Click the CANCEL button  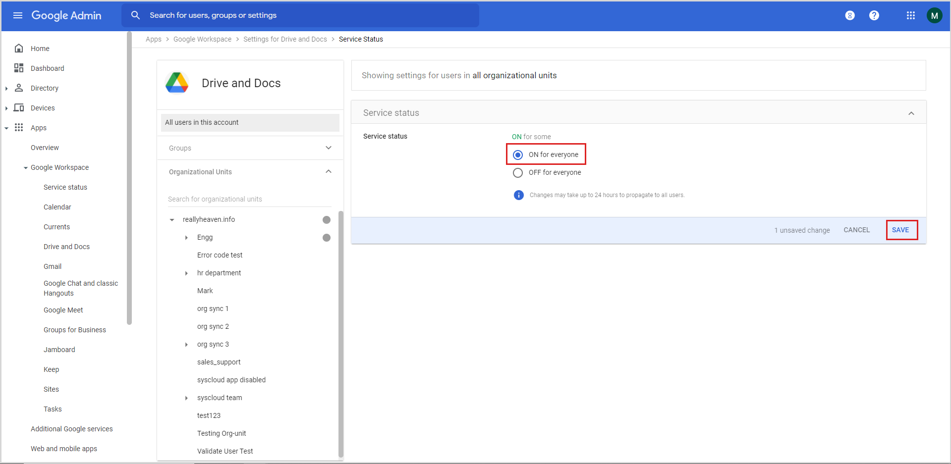click(x=857, y=230)
